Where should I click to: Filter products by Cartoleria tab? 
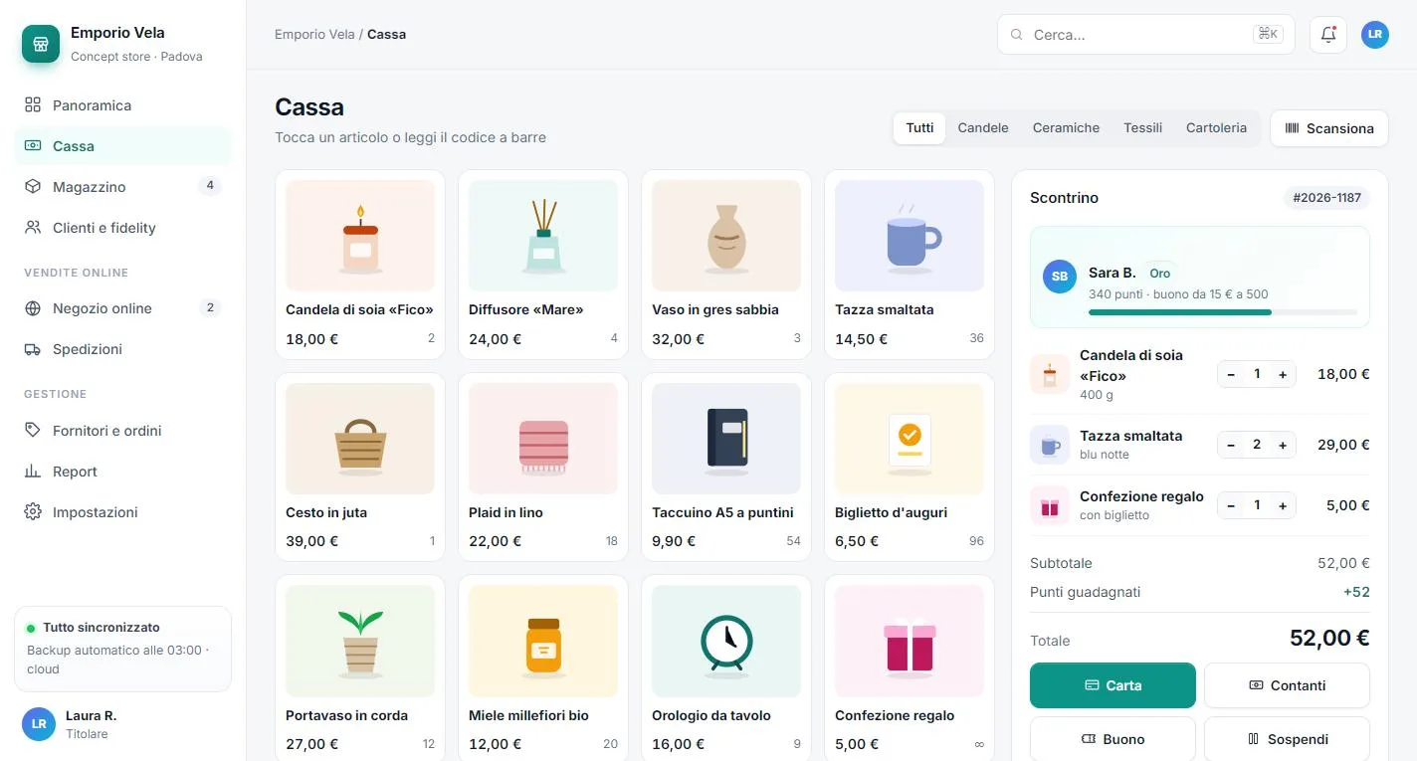[1216, 128]
